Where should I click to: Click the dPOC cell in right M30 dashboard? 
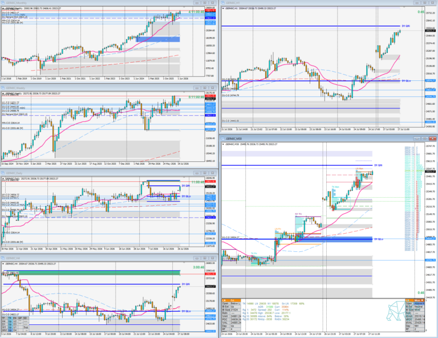click(x=409, y=319)
